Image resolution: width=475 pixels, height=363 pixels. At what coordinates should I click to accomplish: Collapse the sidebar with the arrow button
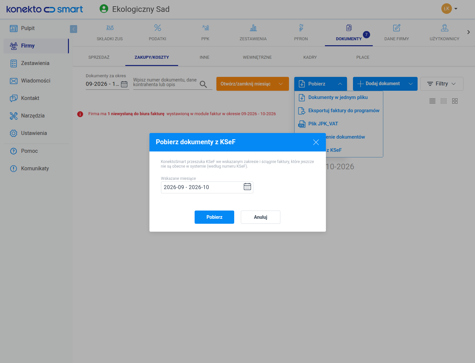74,29
